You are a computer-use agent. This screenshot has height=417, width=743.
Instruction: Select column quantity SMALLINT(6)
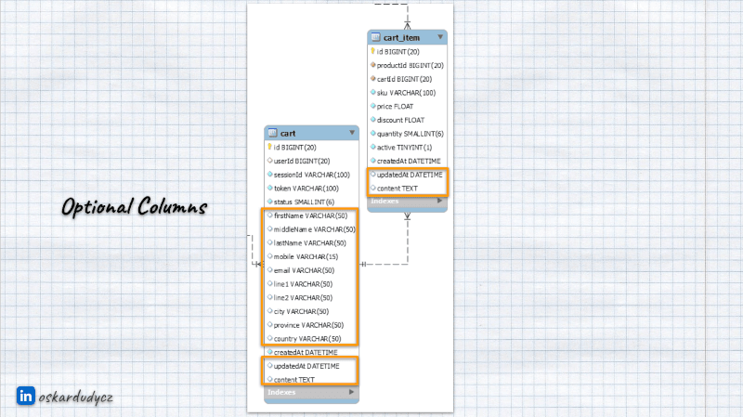point(411,134)
